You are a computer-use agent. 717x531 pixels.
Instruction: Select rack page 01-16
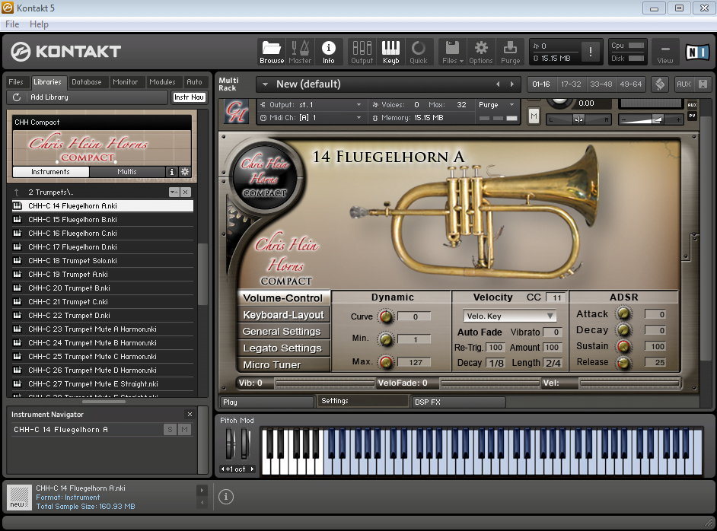pyautogui.click(x=541, y=84)
